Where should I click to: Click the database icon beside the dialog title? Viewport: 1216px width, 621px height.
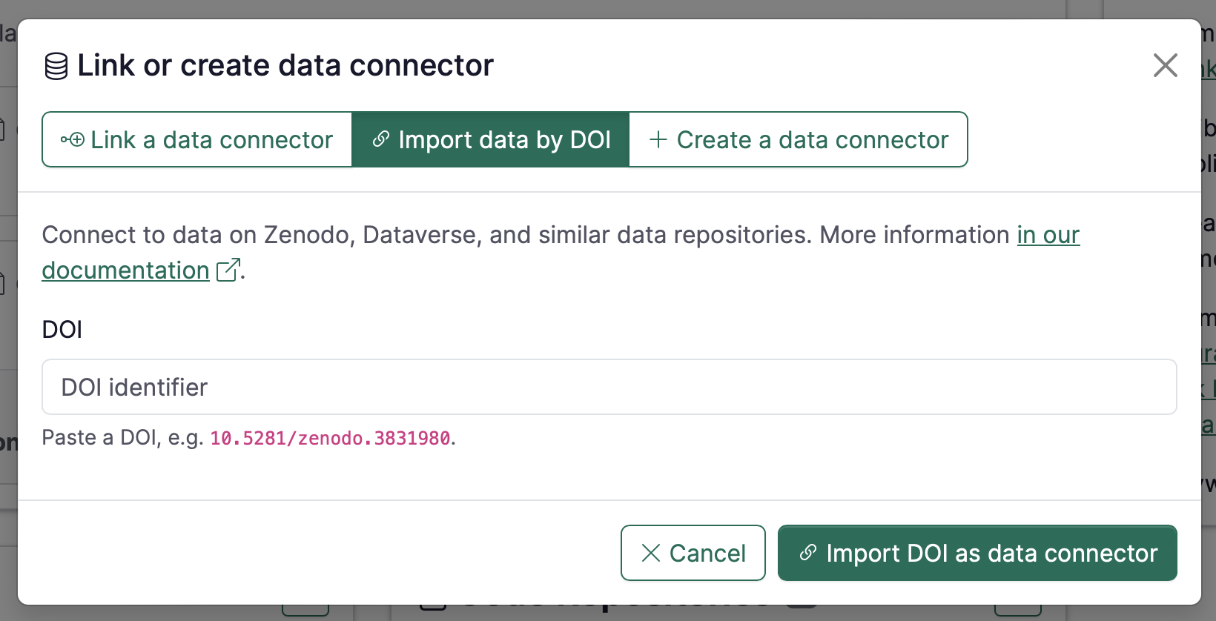click(56, 66)
